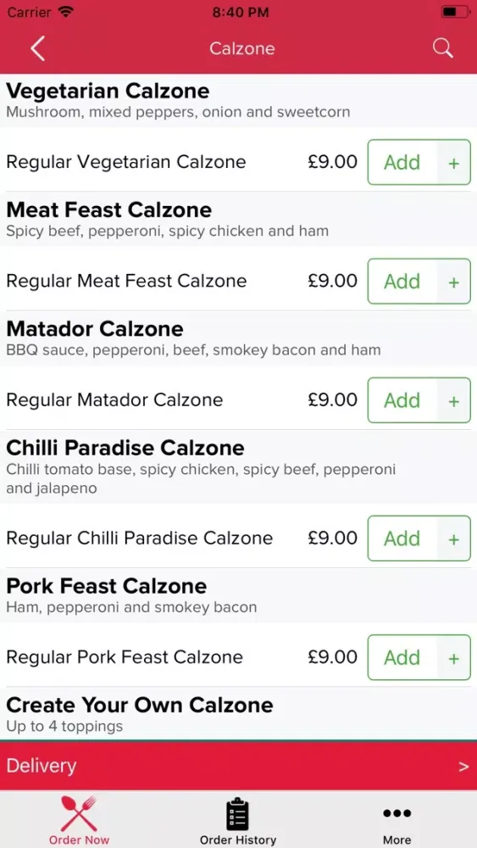Open Order History clipboard icon

238,814
